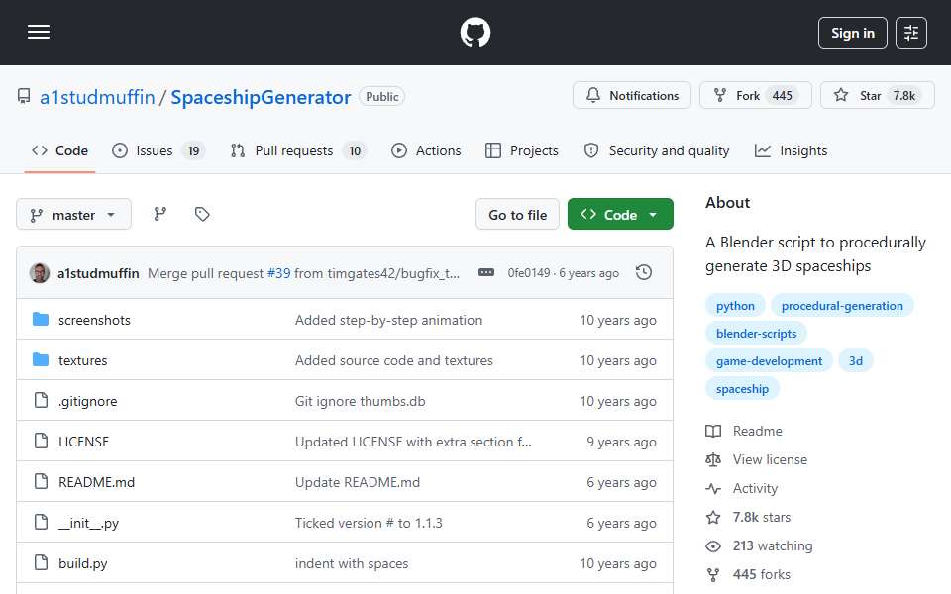Click a1studmuffin author name in commit row

click(x=98, y=273)
